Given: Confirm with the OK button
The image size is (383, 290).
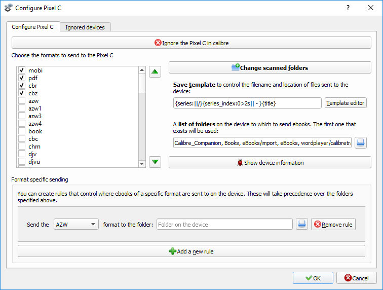Looking at the screenshot, I should [x=313, y=278].
